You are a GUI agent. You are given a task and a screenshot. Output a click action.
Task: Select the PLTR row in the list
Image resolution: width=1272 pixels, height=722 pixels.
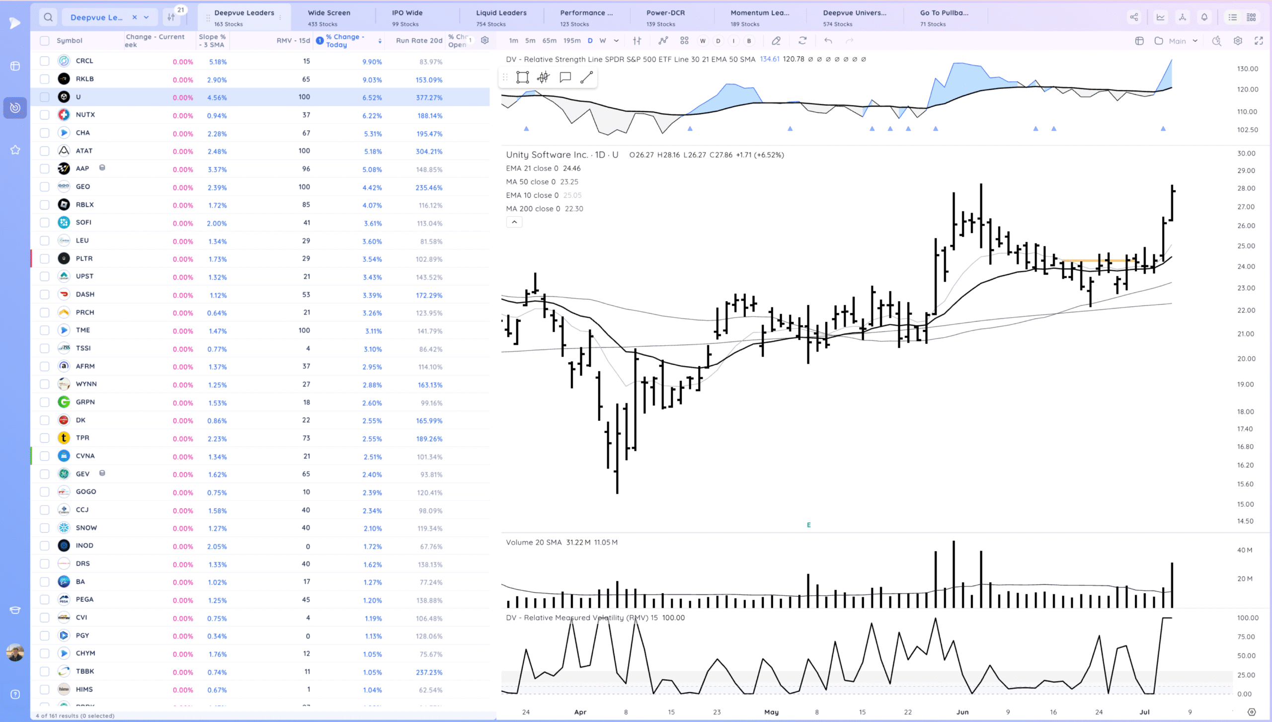click(x=84, y=258)
